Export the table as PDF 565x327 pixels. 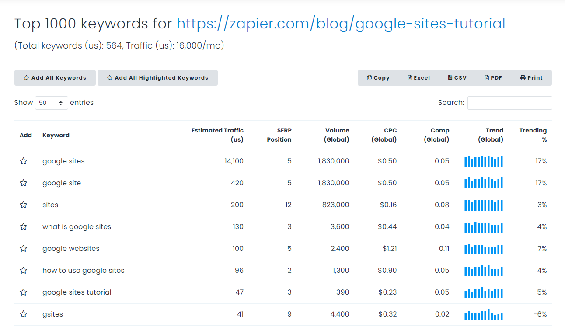coord(493,78)
